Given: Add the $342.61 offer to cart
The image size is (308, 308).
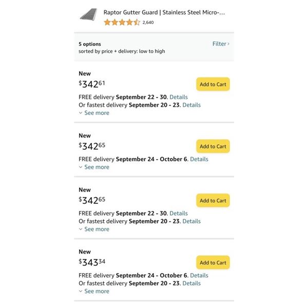Looking at the screenshot, I should coord(213,85).
